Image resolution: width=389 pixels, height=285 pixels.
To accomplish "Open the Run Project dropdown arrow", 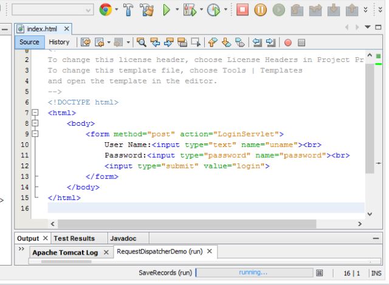I will [x=177, y=10].
